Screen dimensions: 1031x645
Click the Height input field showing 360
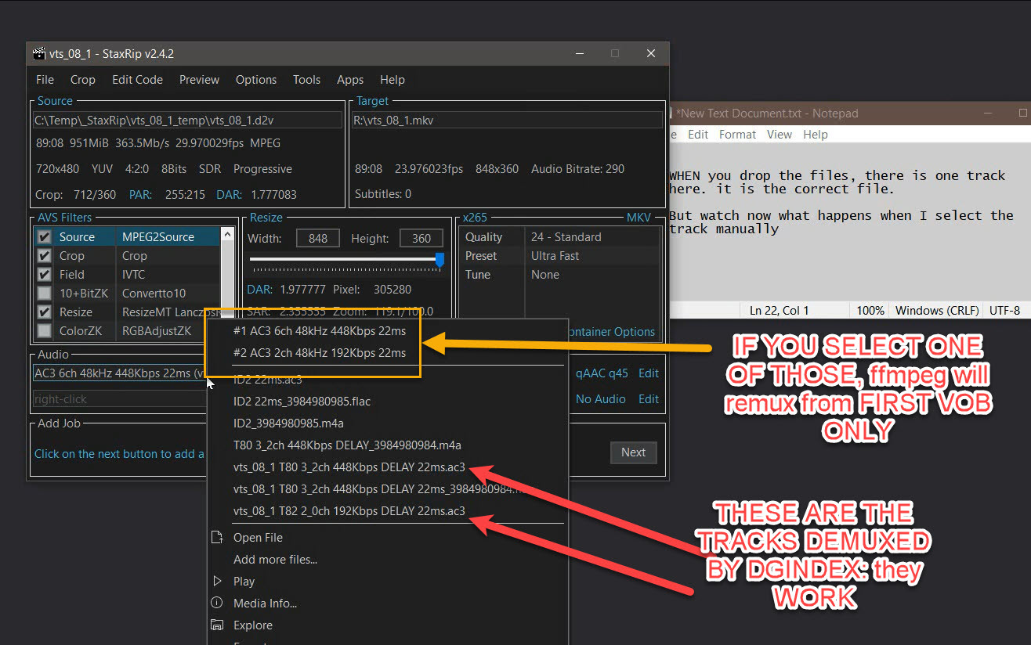point(421,238)
